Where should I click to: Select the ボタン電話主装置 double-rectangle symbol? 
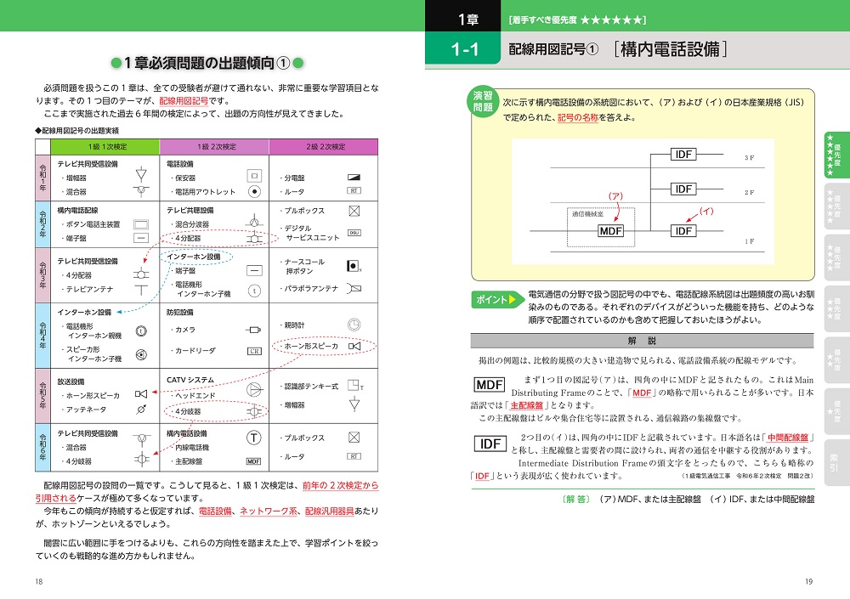click(141, 223)
